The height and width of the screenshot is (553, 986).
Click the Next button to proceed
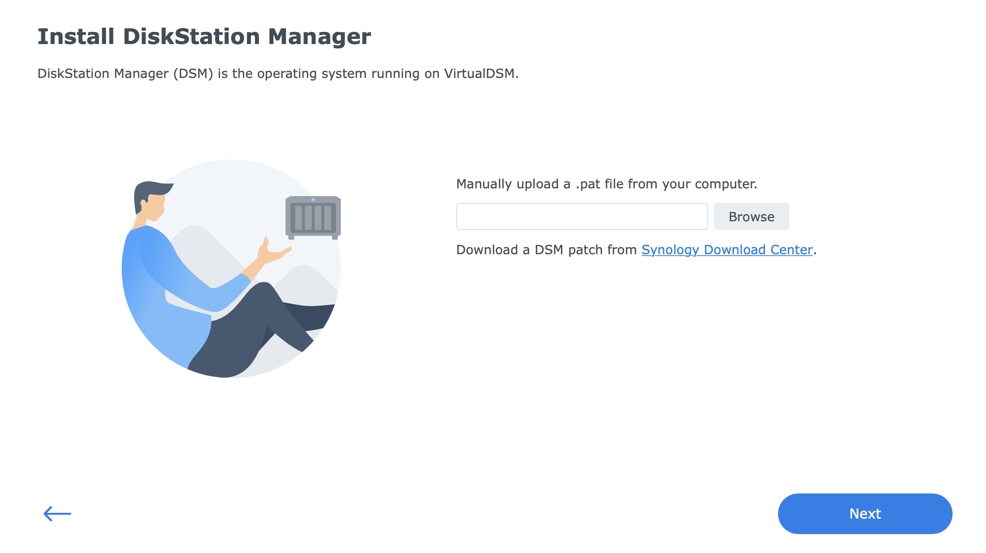click(865, 514)
